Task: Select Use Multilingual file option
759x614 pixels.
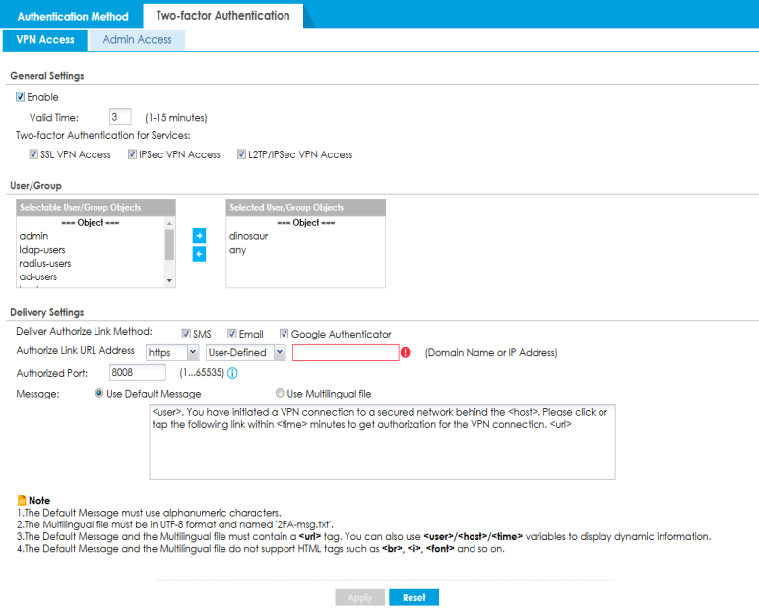Action: click(281, 393)
